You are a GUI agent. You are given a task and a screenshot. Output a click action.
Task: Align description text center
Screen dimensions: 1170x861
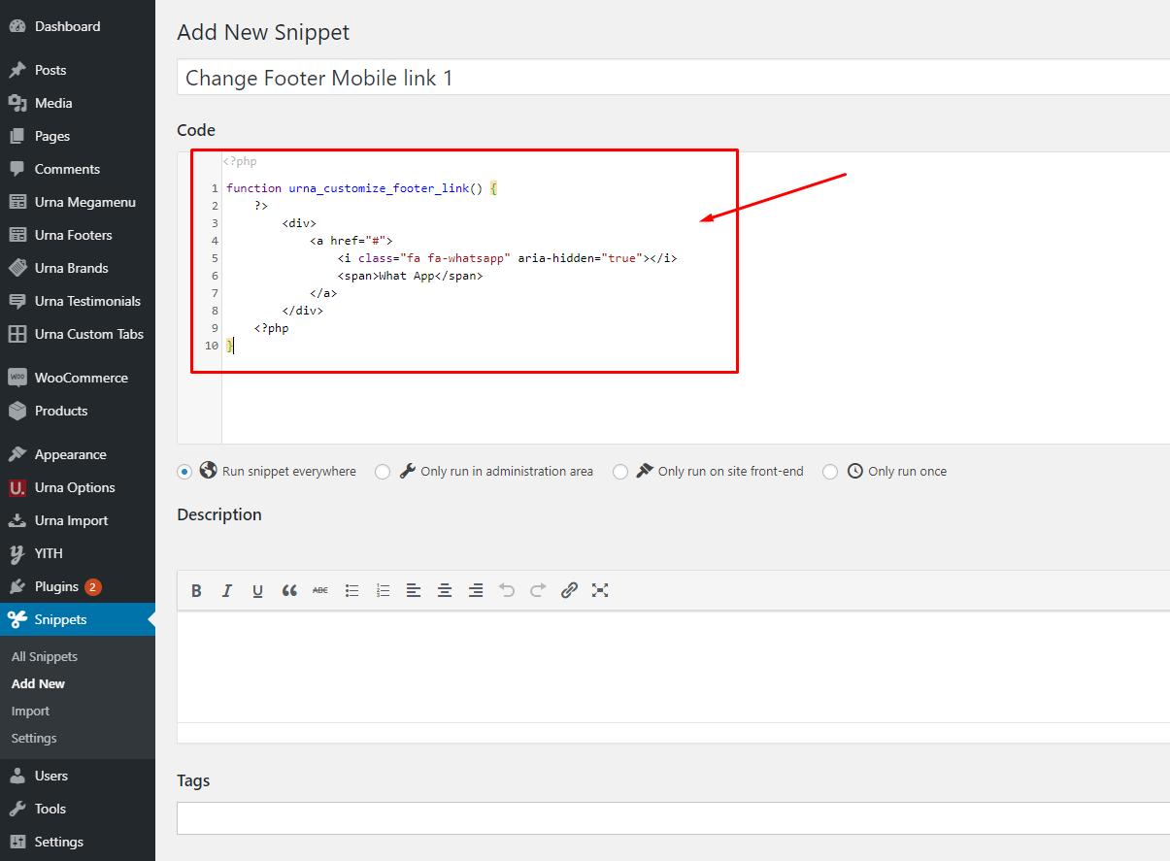point(445,590)
